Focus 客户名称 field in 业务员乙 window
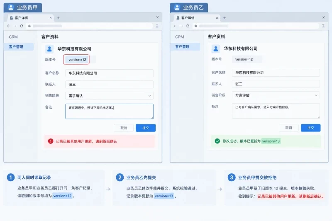332x221 pixels. 276,73
